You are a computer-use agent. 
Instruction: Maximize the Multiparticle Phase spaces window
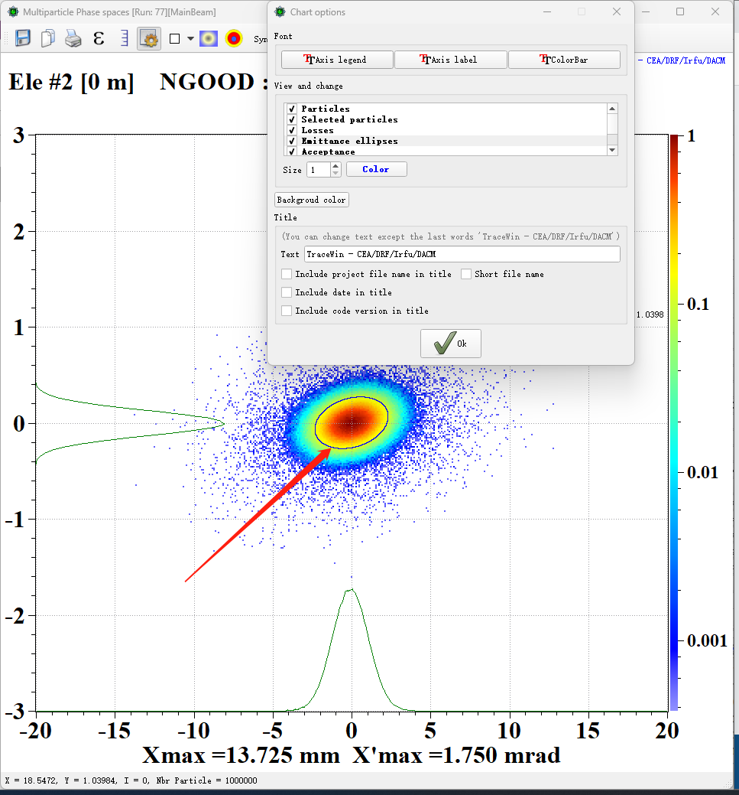[680, 11]
